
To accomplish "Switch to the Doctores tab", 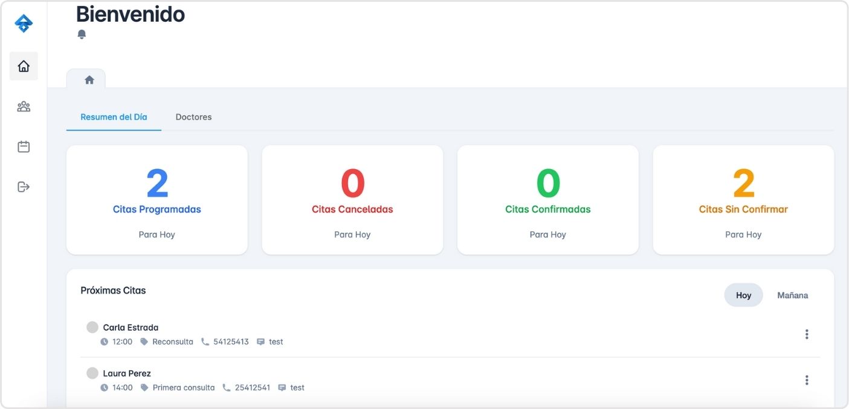I will pyautogui.click(x=193, y=117).
